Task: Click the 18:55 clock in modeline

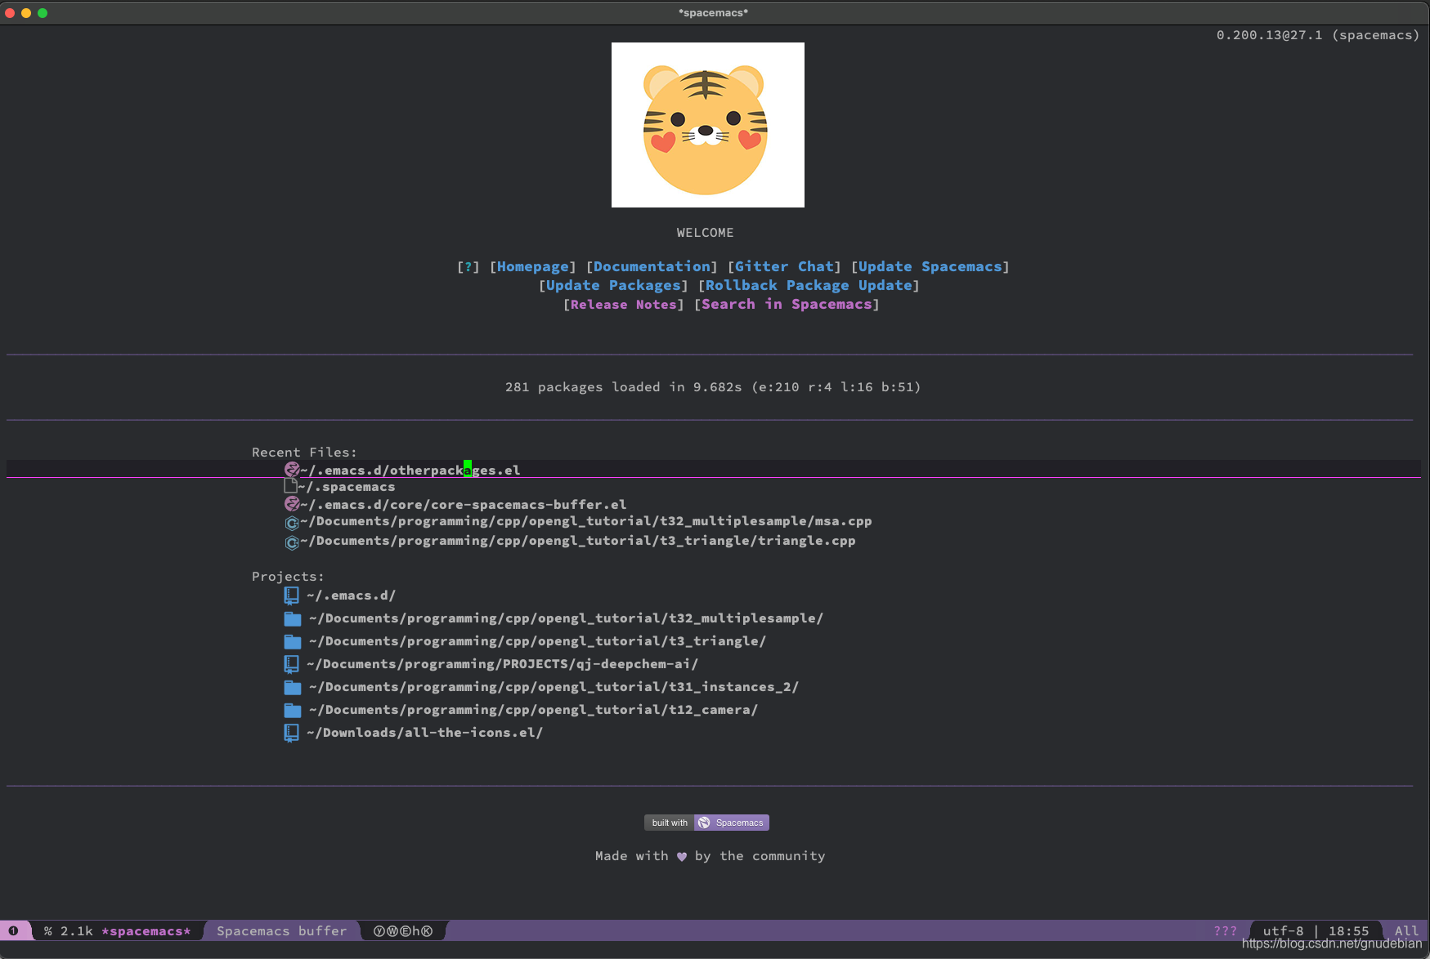Action: pyautogui.click(x=1348, y=931)
